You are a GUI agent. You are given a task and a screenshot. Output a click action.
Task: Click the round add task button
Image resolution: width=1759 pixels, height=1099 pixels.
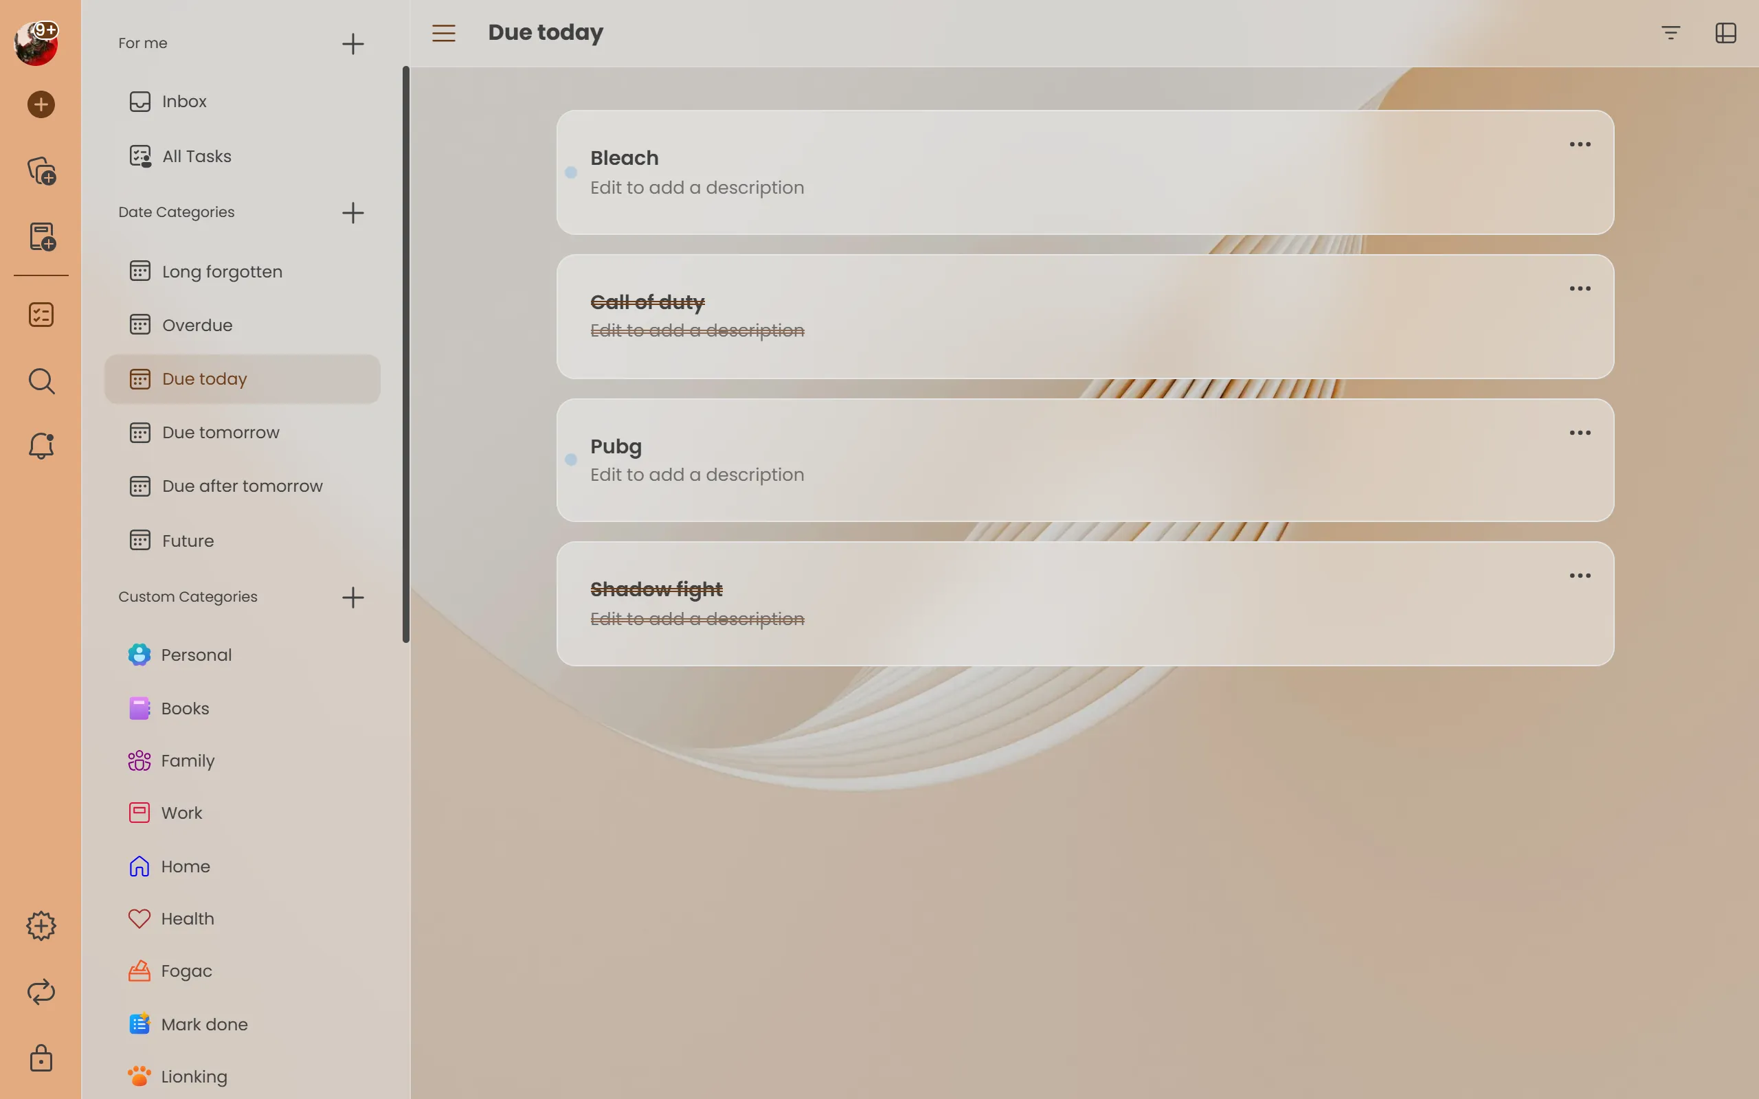coord(41,104)
